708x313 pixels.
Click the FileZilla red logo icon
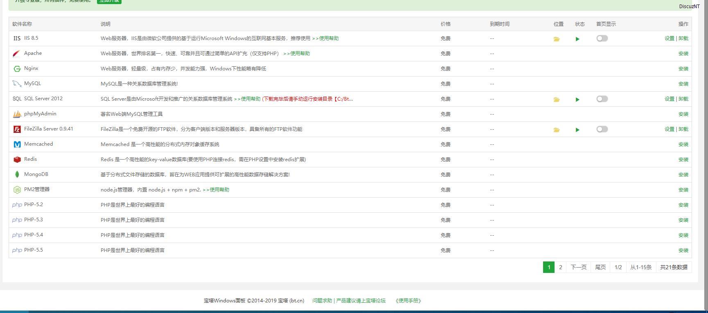17,129
